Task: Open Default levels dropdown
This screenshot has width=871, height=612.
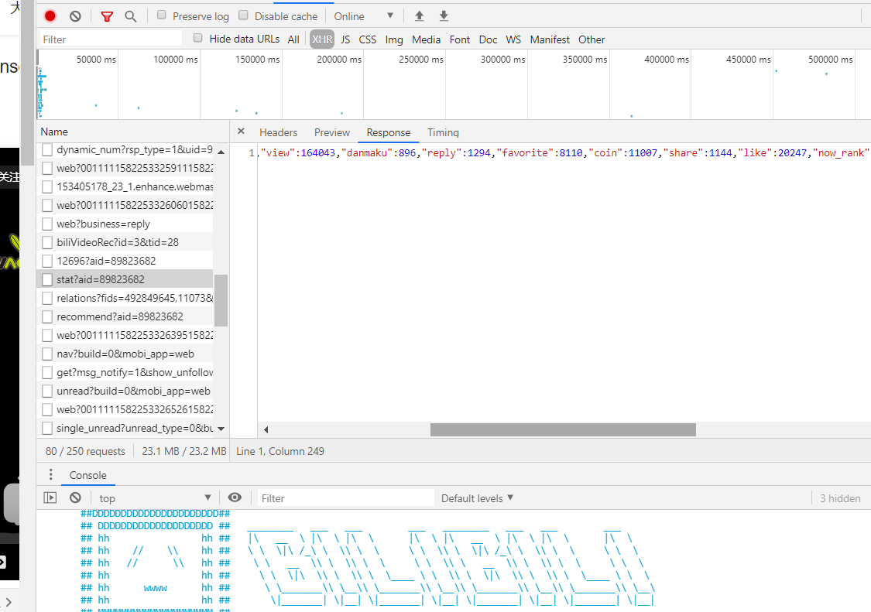Action: [477, 498]
